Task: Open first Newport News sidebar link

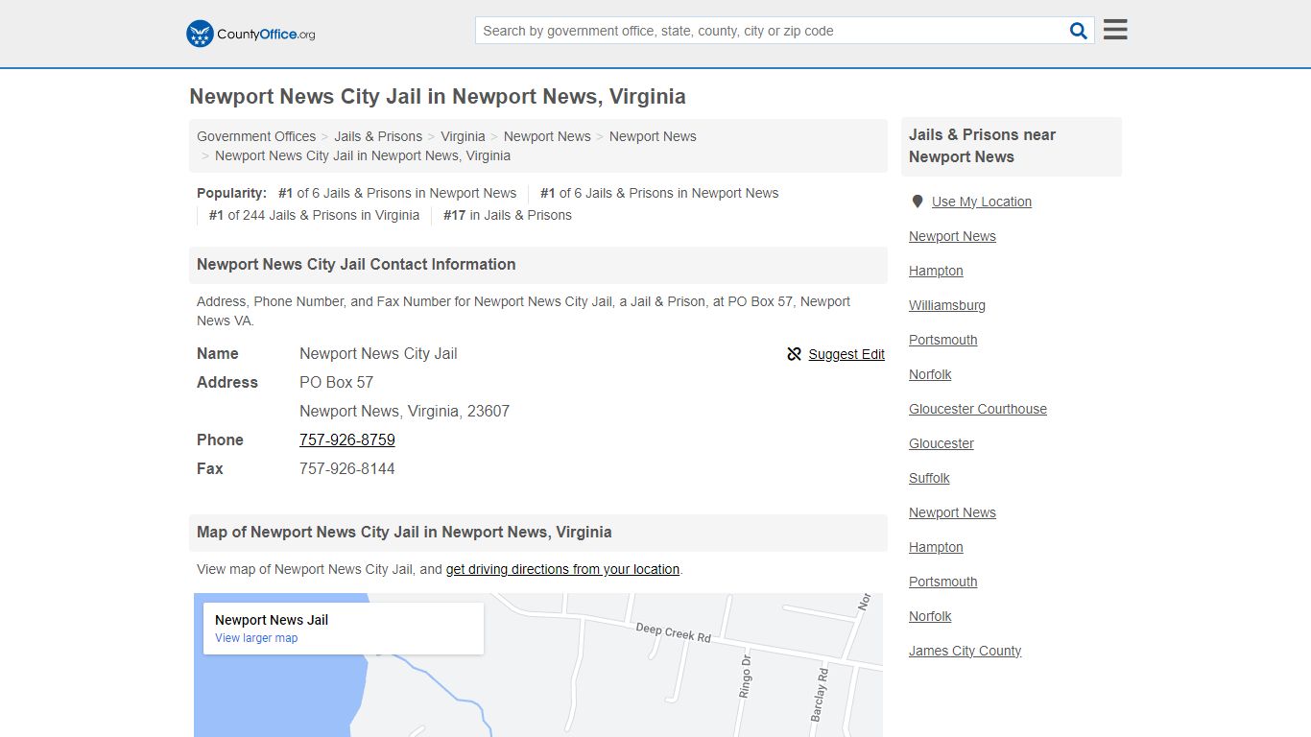Action: pyautogui.click(x=952, y=236)
